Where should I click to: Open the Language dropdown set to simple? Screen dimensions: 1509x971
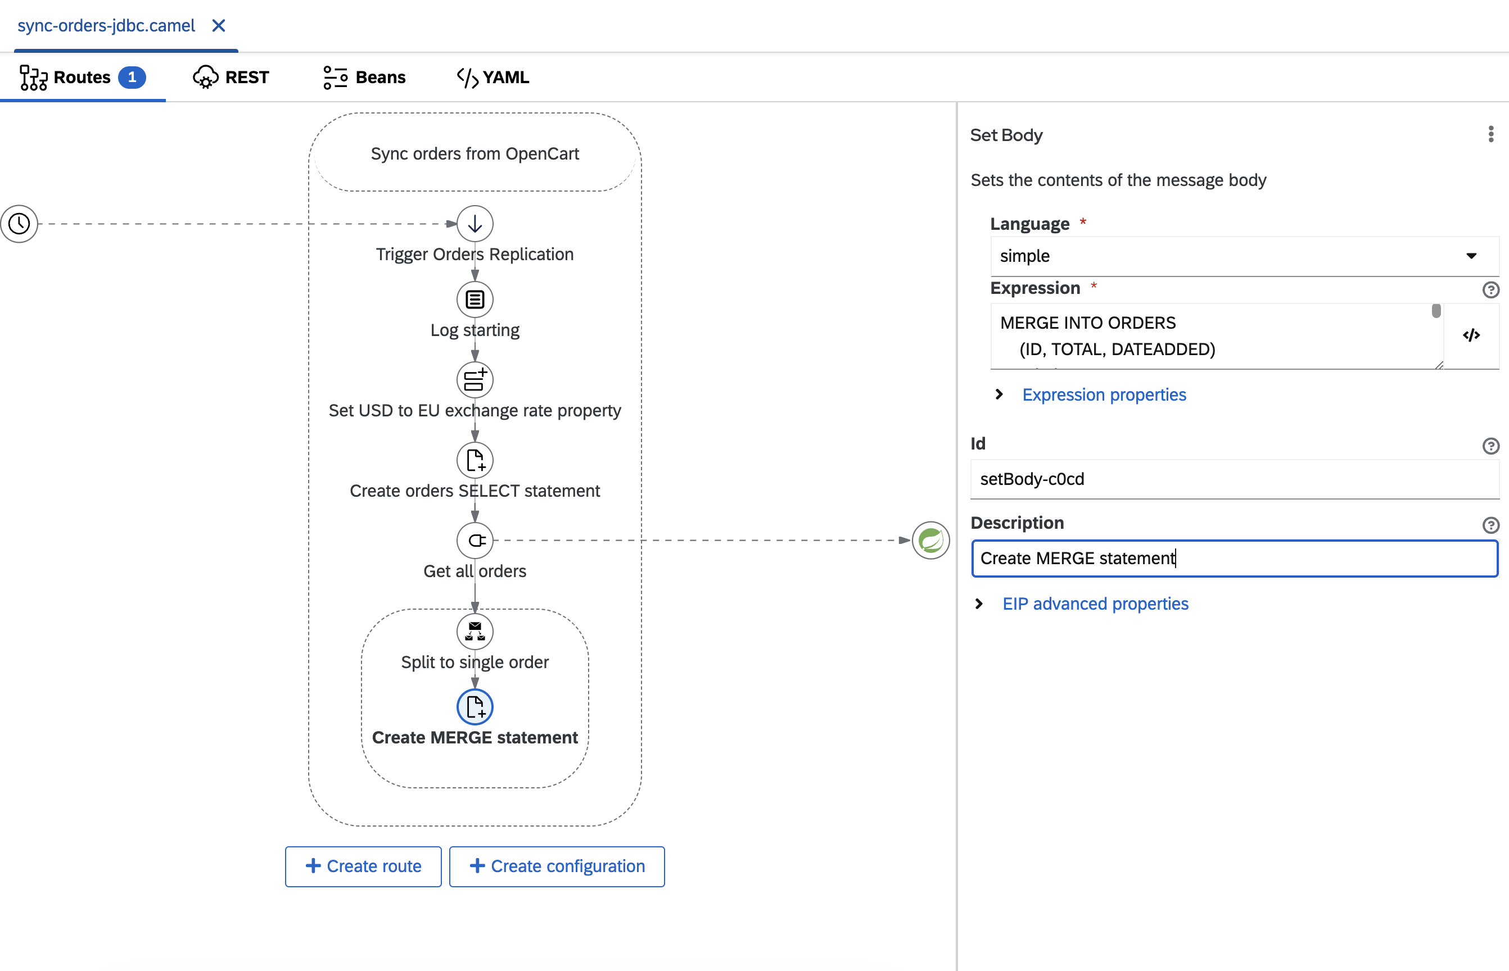(x=1244, y=256)
